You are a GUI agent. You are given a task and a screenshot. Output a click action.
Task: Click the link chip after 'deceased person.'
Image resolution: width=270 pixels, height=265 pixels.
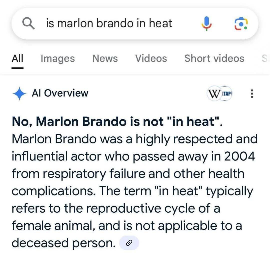tap(129, 243)
